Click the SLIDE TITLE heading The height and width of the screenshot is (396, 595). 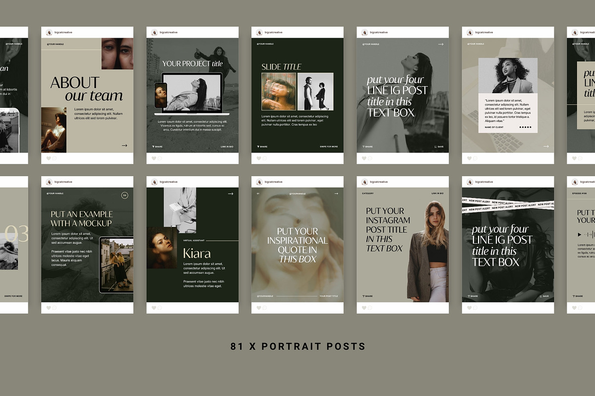(281, 67)
